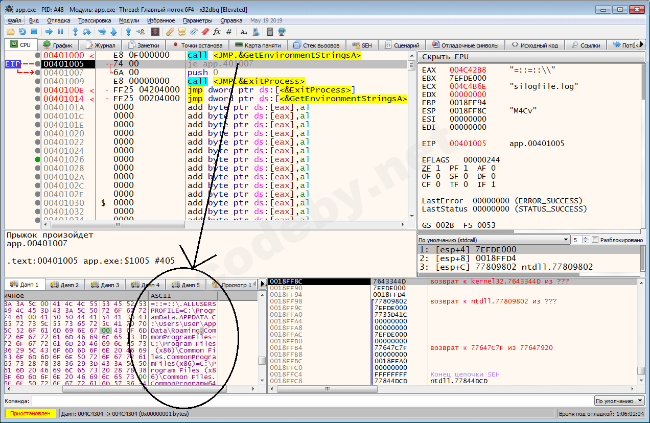
Task: Open the По умолчанию command dropdown
Action: [619, 401]
